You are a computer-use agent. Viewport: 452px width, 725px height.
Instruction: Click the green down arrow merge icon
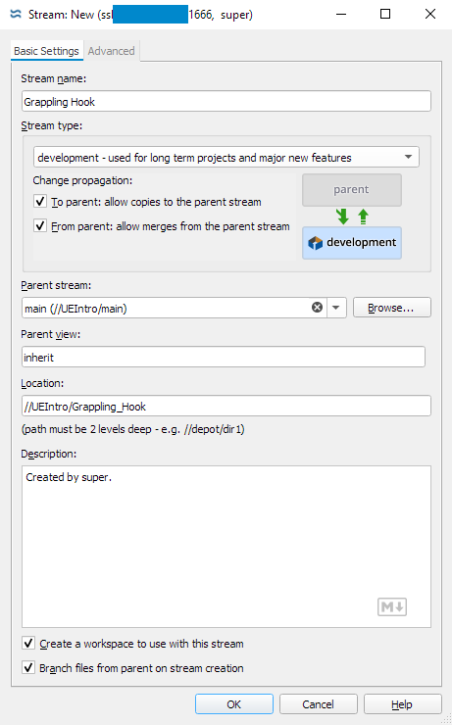click(x=343, y=217)
